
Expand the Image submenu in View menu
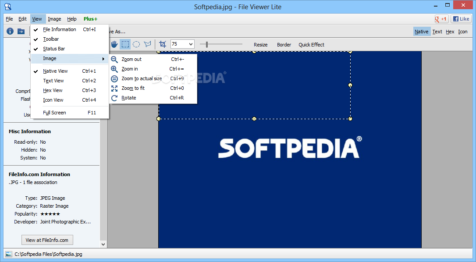(x=70, y=59)
